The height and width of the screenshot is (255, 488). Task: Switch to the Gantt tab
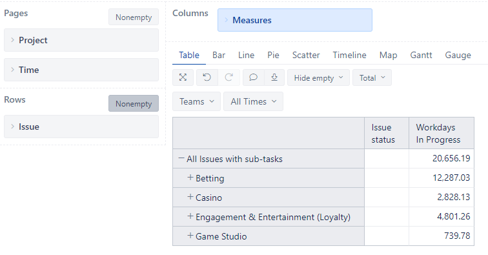pyautogui.click(x=421, y=55)
